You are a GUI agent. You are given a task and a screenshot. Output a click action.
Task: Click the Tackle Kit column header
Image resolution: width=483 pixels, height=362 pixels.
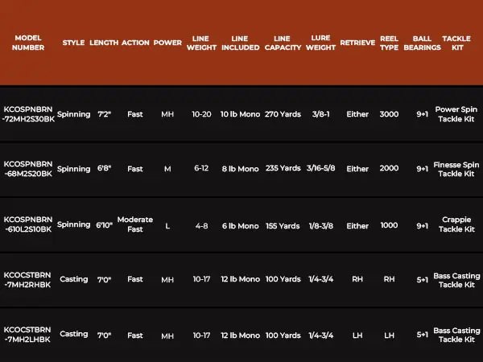[x=456, y=43]
